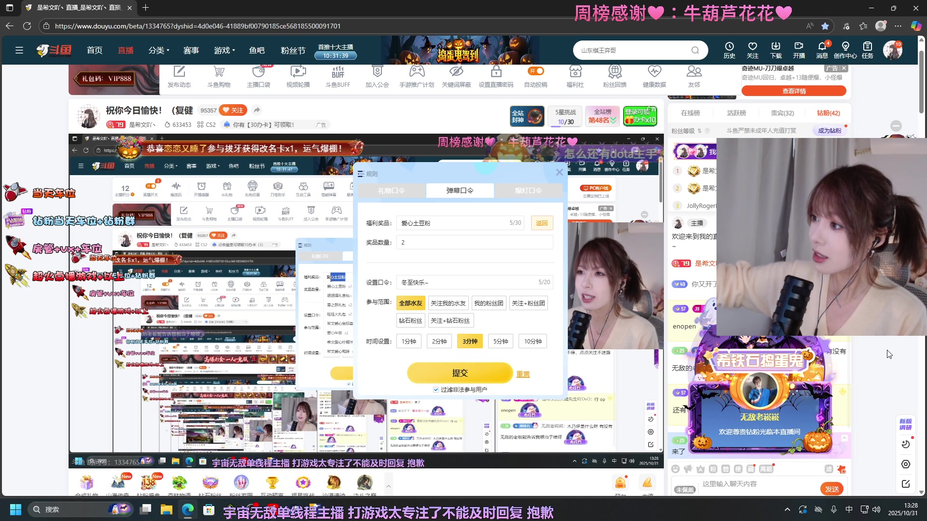Expand the 游戏 dropdown menu
The width and height of the screenshot is (927, 521).
pyautogui.click(x=224, y=50)
